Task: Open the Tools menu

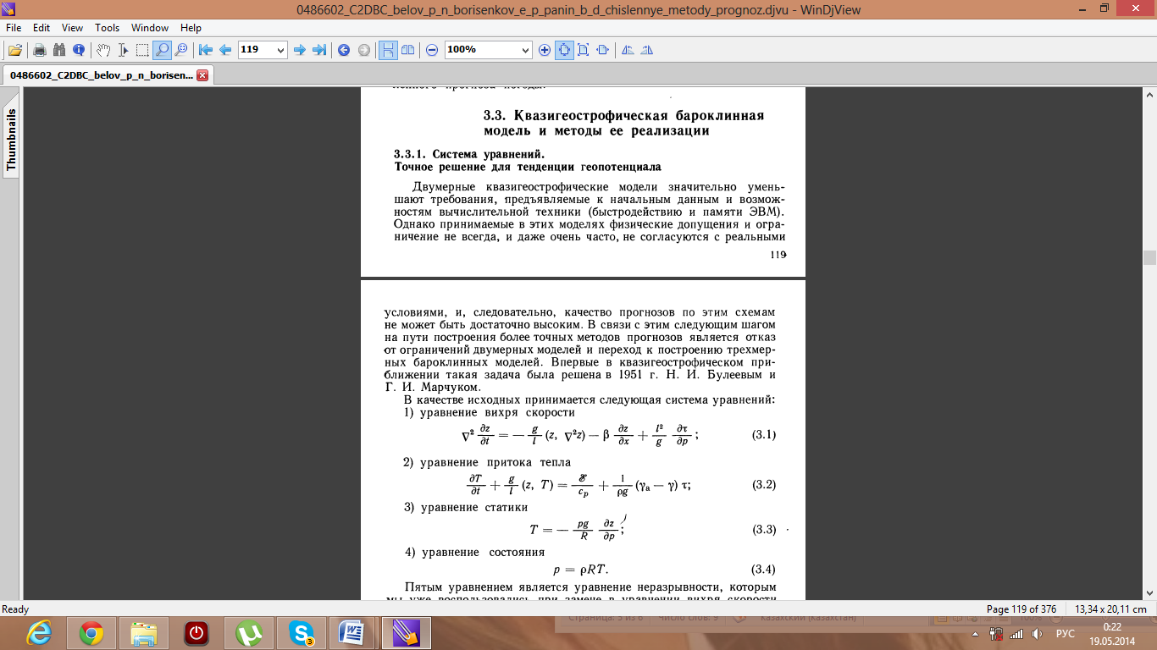Action: 107,28
